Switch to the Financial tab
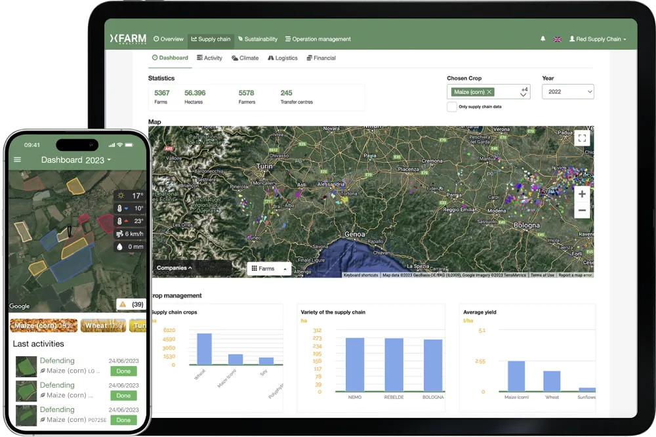 pyautogui.click(x=321, y=58)
